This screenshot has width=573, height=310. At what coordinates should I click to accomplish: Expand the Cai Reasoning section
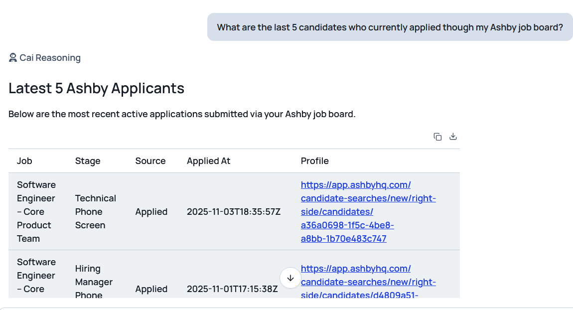tap(50, 58)
